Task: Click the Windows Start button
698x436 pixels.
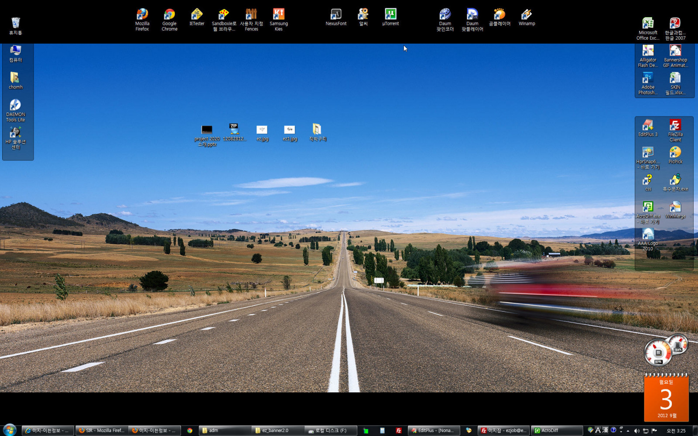Action: [9, 430]
